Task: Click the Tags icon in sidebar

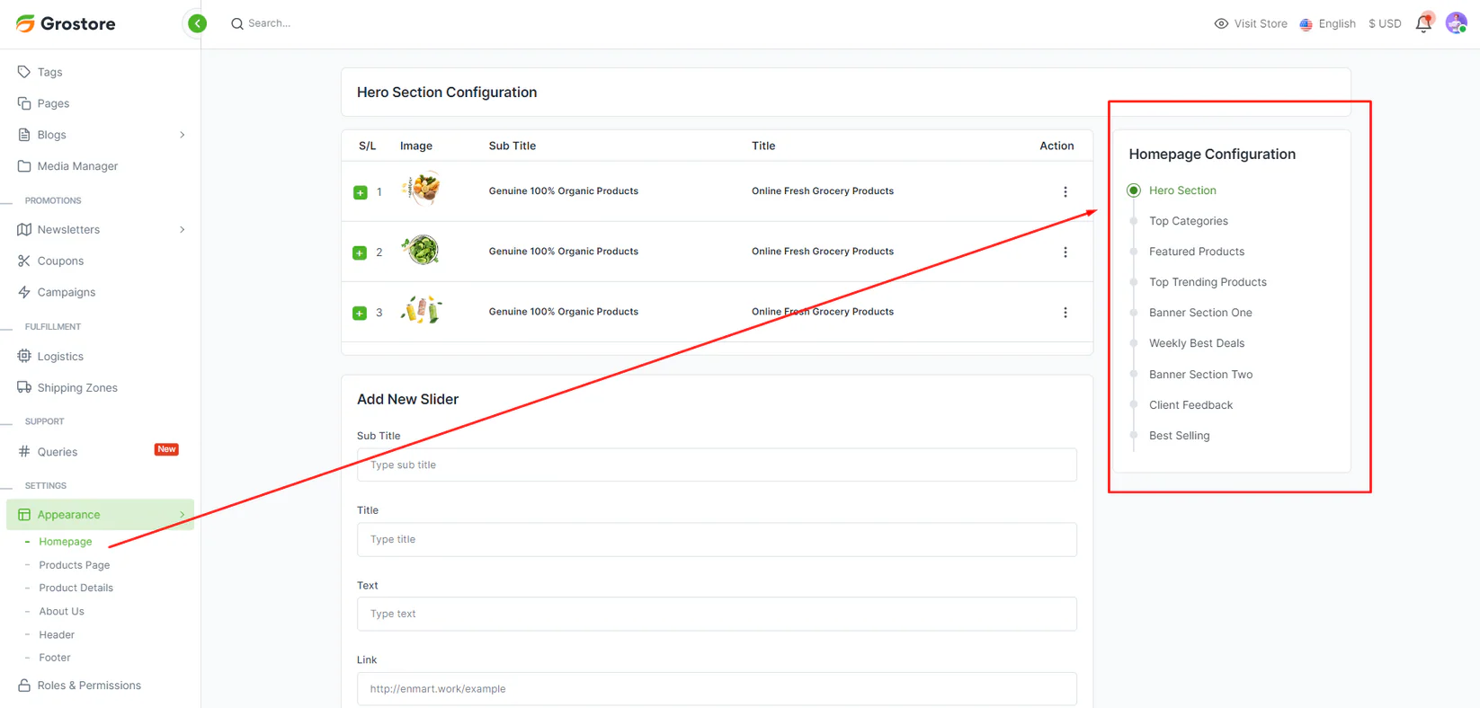Action: pyautogui.click(x=24, y=72)
